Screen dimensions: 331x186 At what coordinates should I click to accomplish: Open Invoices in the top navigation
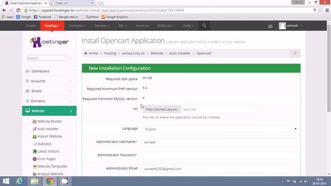coord(142,25)
